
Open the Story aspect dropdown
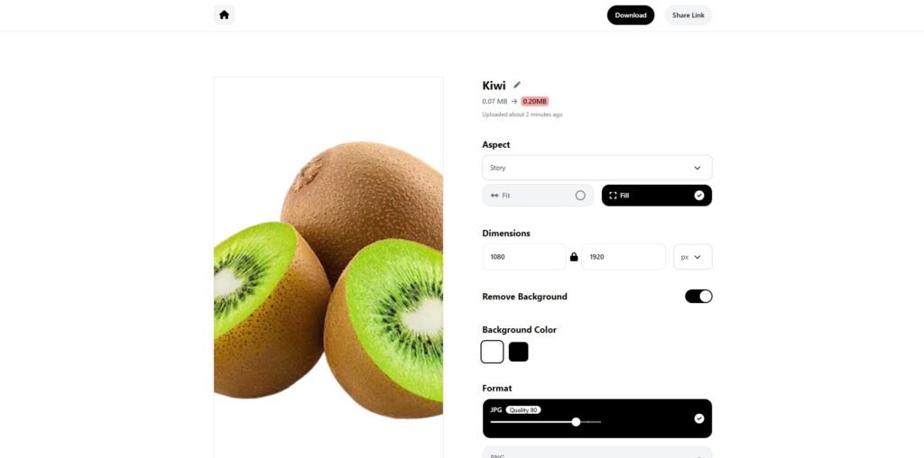click(x=597, y=168)
